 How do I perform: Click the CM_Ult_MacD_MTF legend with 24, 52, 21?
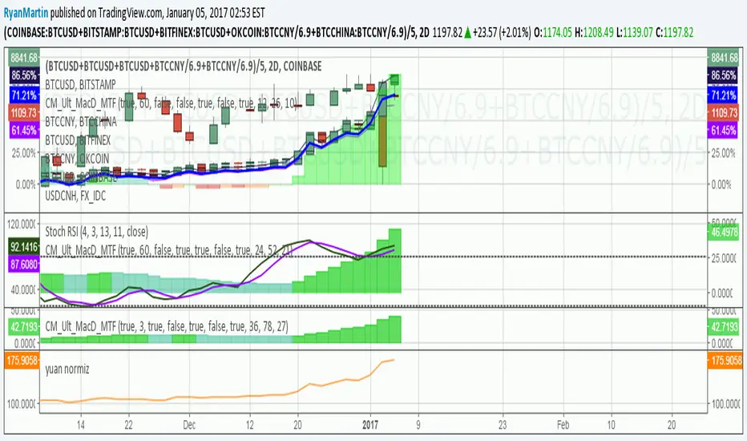[169, 250]
